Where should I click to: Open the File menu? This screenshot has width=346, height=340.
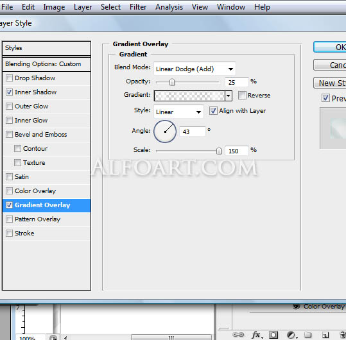tap(7, 7)
